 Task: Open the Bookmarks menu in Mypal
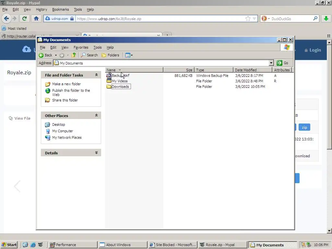click(60, 9)
